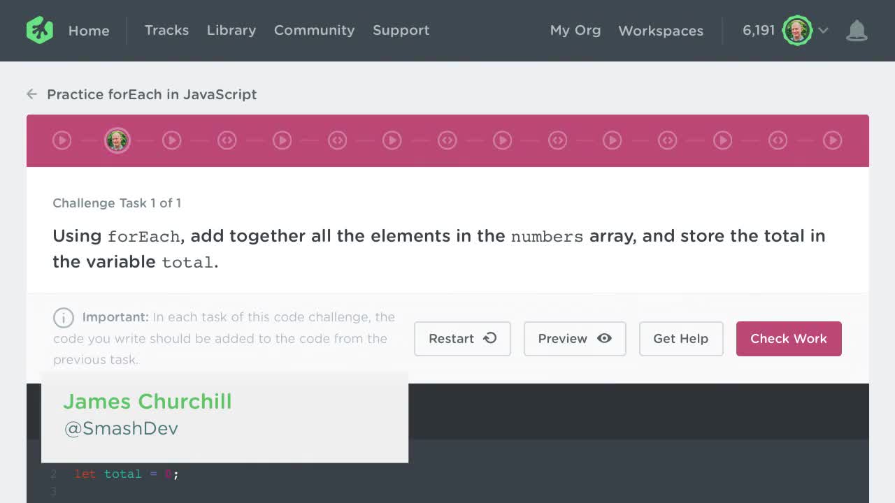Select the first play marker on the progress bar
This screenshot has width=895, height=503.
click(x=62, y=140)
